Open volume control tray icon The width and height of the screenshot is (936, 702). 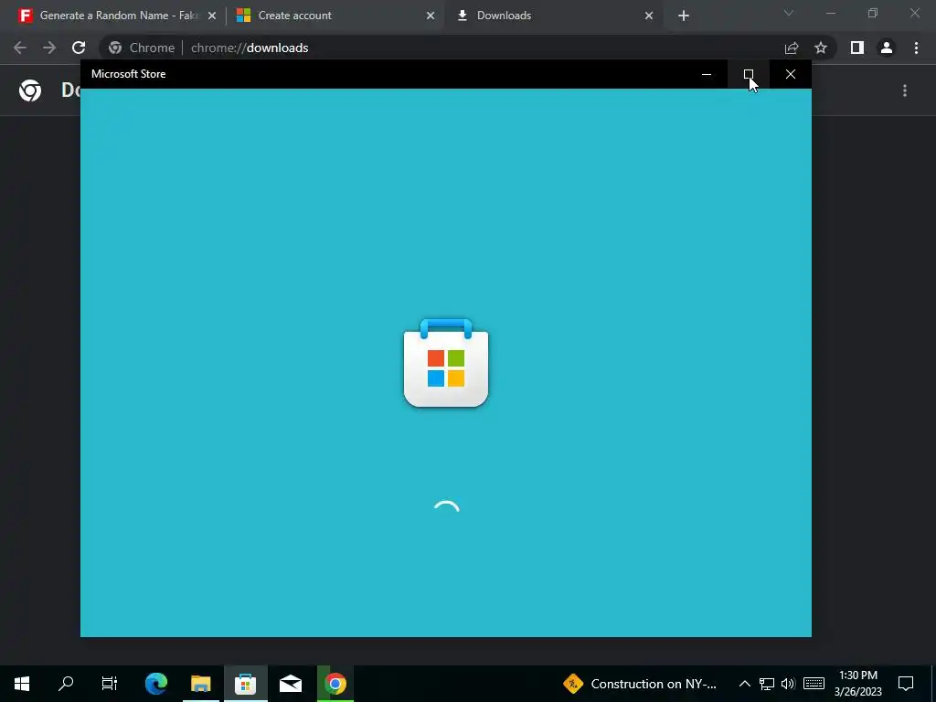coord(789,684)
